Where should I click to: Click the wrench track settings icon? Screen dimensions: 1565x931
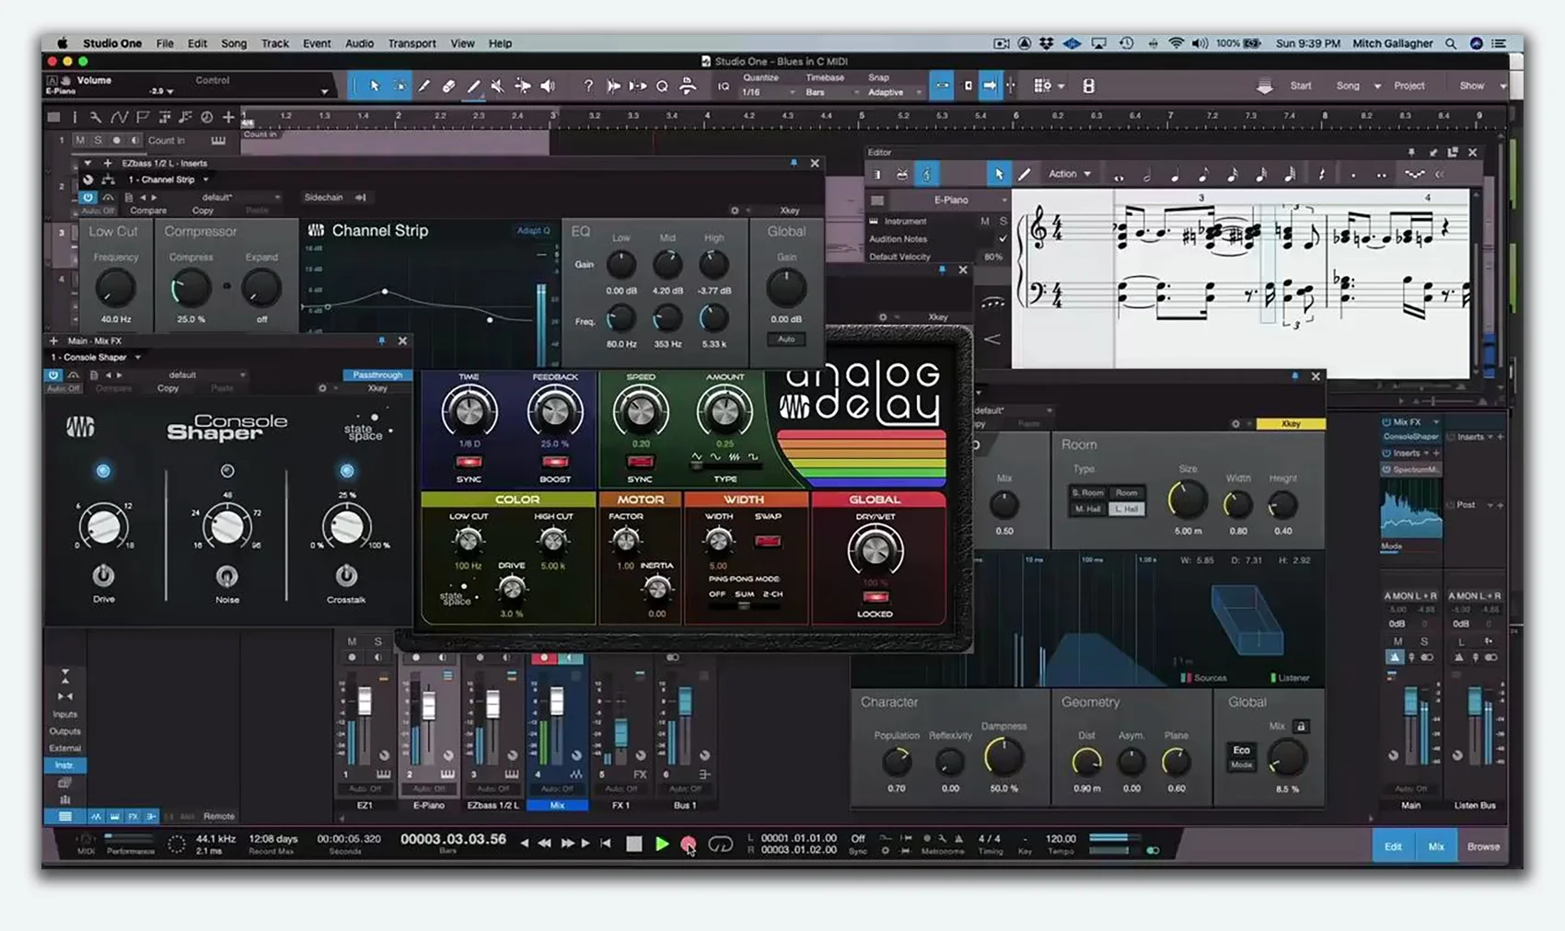tap(95, 117)
